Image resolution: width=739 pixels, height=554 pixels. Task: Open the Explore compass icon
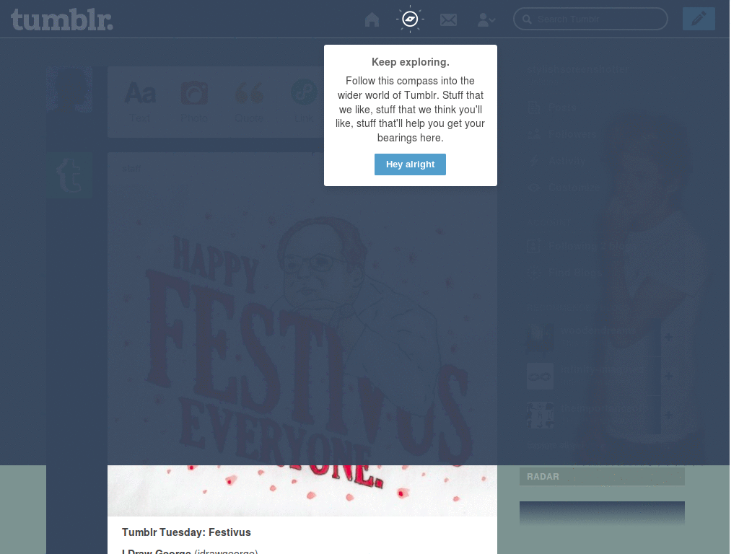click(x=410, y=19)
